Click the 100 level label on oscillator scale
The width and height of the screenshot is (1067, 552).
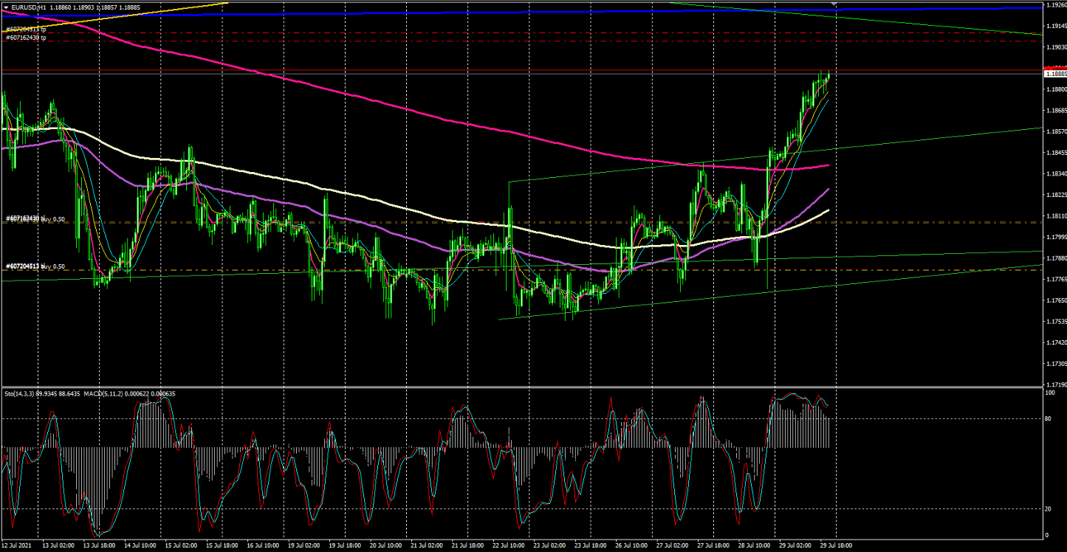tap(1051, 392)
